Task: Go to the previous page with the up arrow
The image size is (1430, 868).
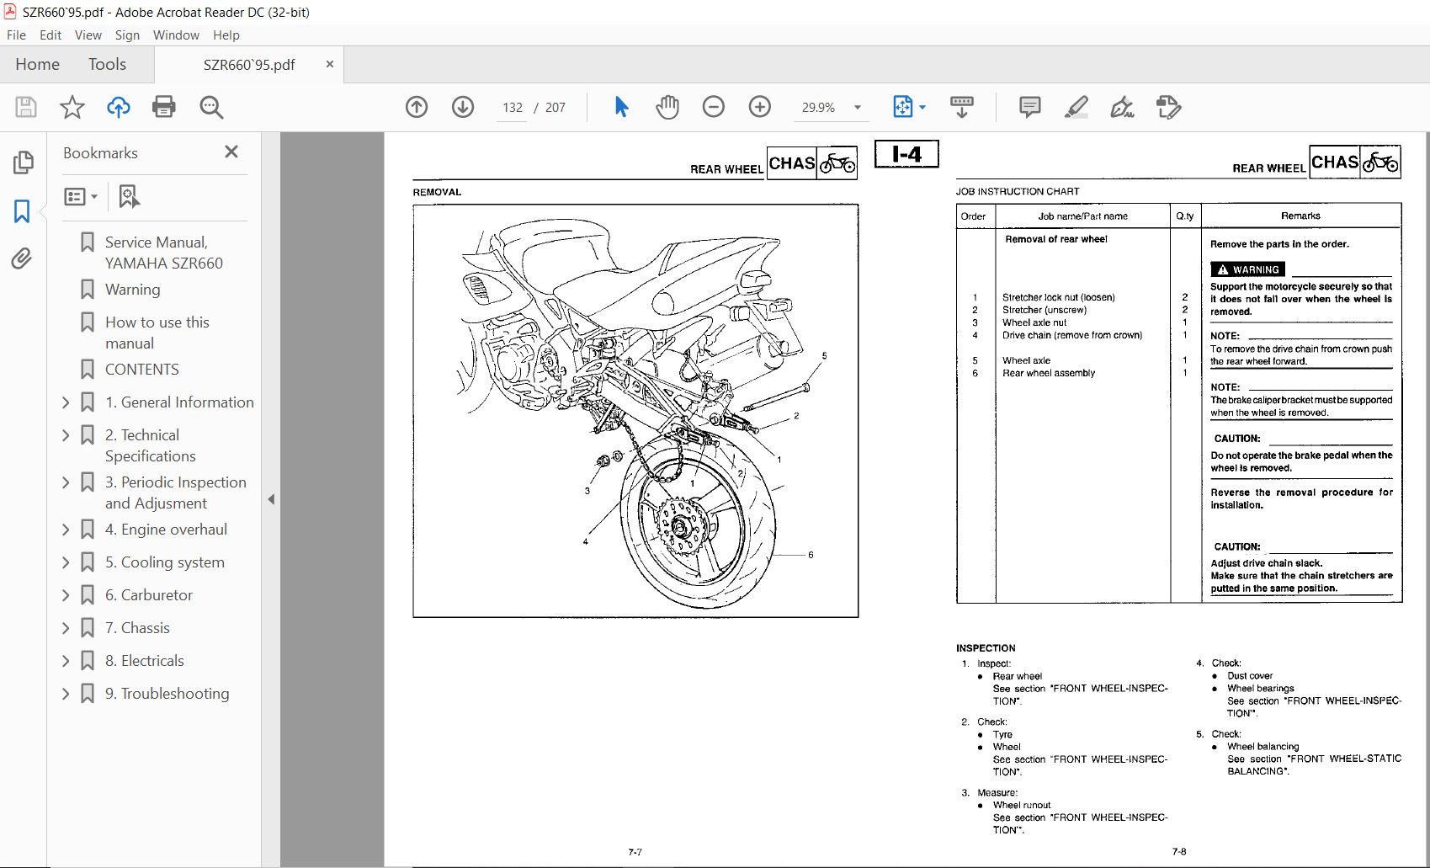Action: pyautogui.click(x=417, y=107)
